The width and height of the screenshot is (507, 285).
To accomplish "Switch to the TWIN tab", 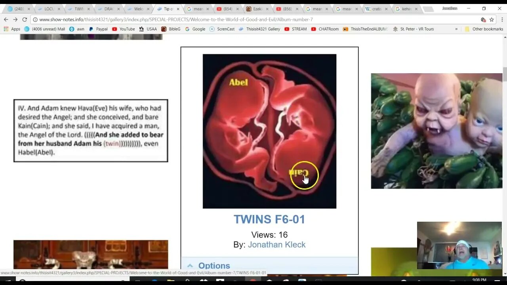I will point(77,9).
